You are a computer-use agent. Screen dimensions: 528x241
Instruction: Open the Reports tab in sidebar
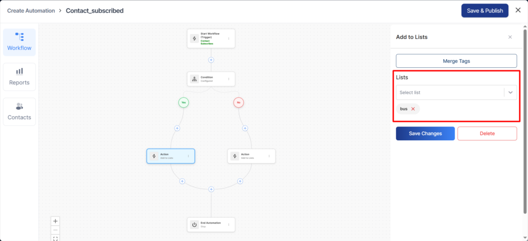(x=19, y=77)
